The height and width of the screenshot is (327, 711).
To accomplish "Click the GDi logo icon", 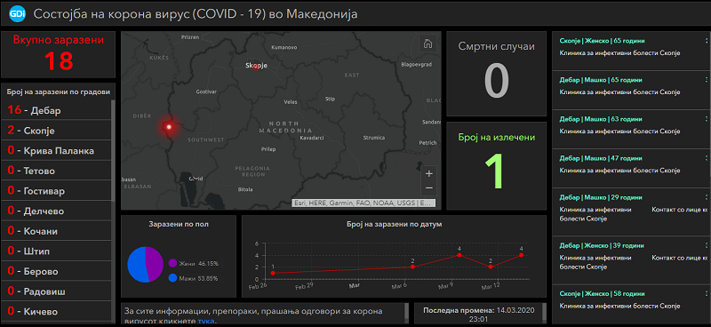I will point(17,14).
